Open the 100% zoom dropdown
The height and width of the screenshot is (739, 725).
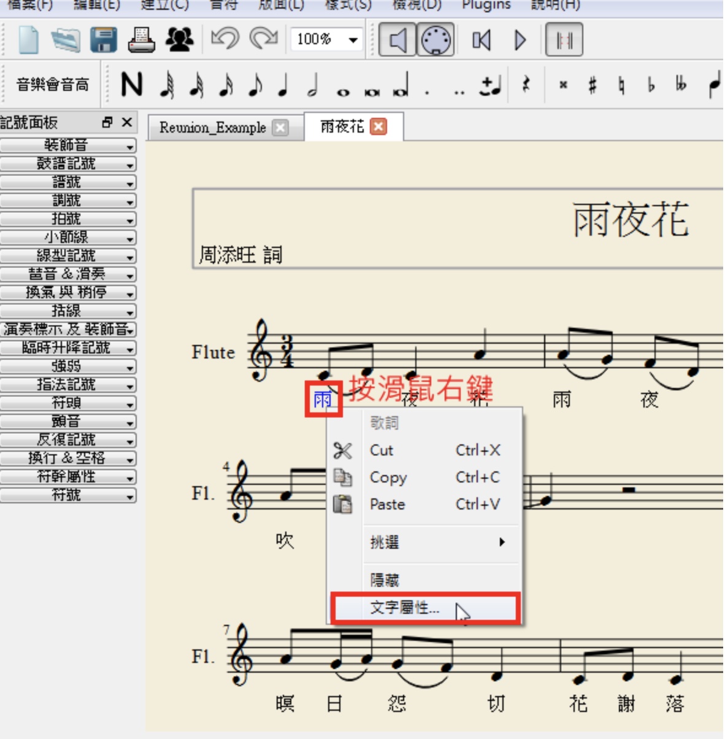(x=353, y=41)
